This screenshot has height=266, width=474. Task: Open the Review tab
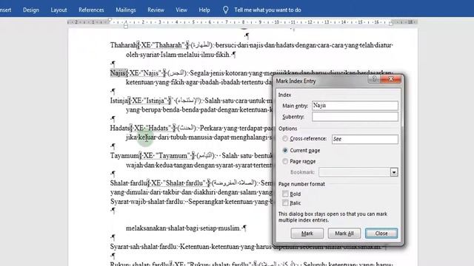coord(156,10)
